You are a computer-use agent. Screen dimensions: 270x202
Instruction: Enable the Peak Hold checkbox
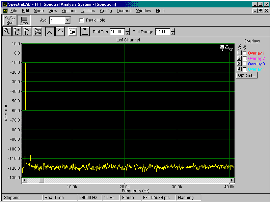pos(82,20)
